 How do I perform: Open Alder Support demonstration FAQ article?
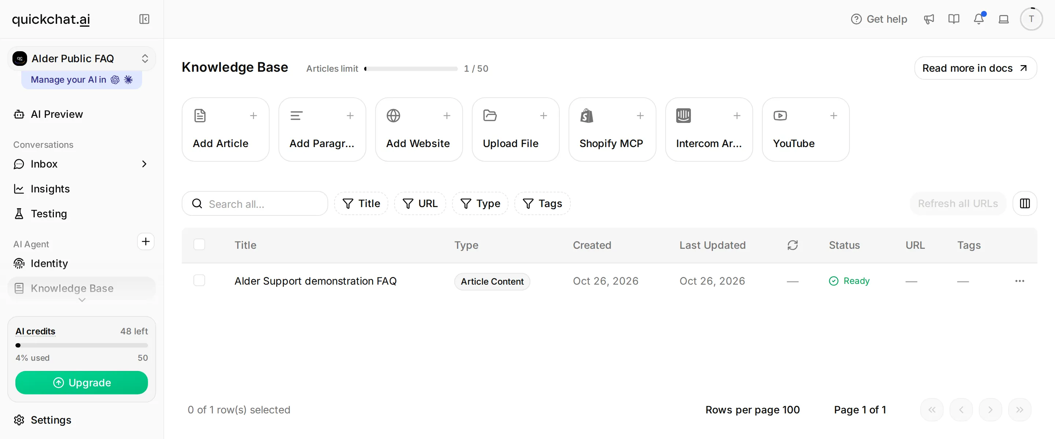click(x=315, y=281)
